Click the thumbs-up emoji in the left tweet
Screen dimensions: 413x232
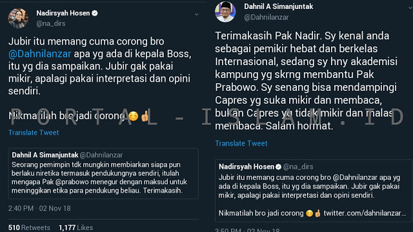tap(145, 116)
